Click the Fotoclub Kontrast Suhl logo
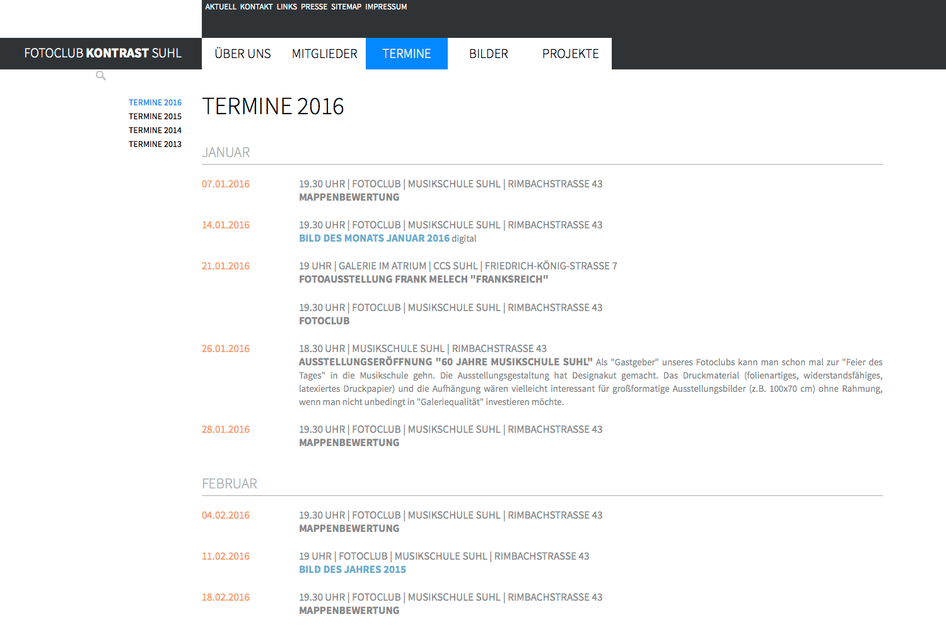Viewport: 946px width, 631px height. pos(103,53)
